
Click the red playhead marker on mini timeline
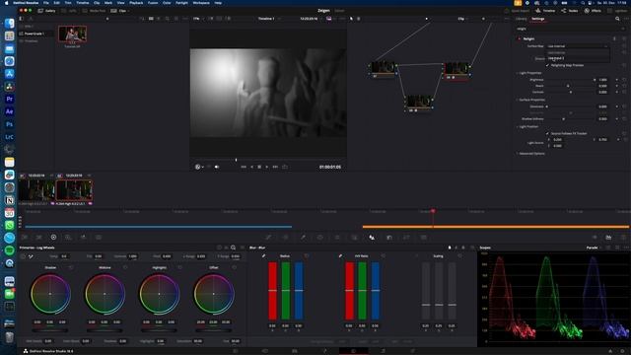point(433,210)
